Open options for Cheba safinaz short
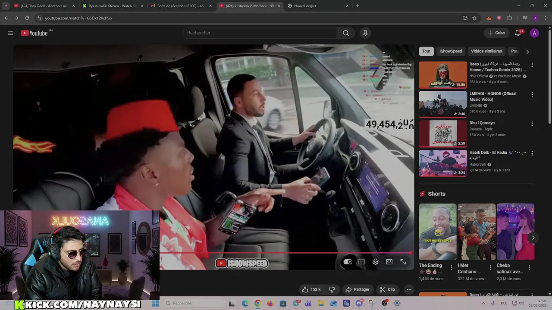 pyautogui.click(x=529, y=267)
